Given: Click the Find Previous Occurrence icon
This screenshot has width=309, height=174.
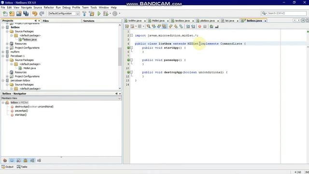Looking at the screenshot, I should (154, 26).
